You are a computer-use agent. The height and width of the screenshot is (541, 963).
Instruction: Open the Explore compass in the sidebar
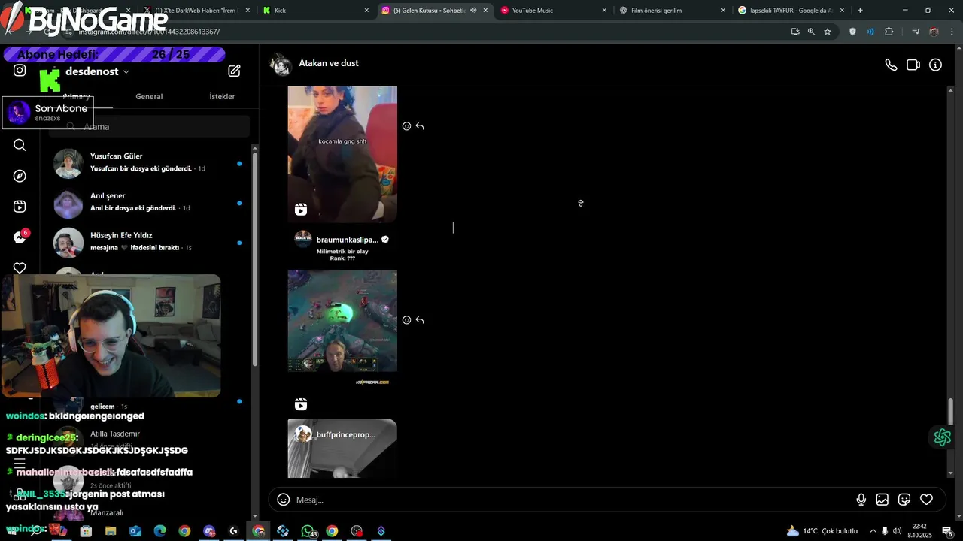point(20,176)
